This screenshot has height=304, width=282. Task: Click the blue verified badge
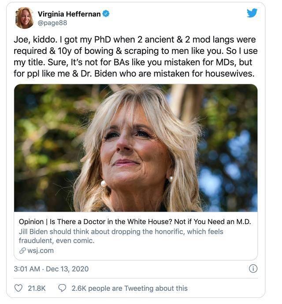pos(106,14)
